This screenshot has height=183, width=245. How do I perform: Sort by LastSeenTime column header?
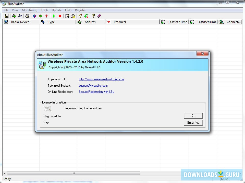174,22
